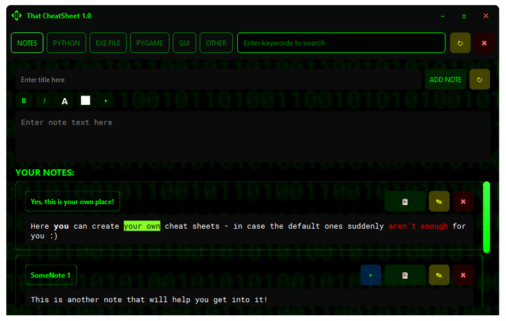Click yellow reset icon beside ADD NOTE
The image size is (506, 321).
pos(479,80)
